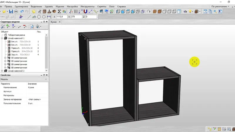
Task: Click the first wireframe cube view icon
Action: (x=118, y=11)
